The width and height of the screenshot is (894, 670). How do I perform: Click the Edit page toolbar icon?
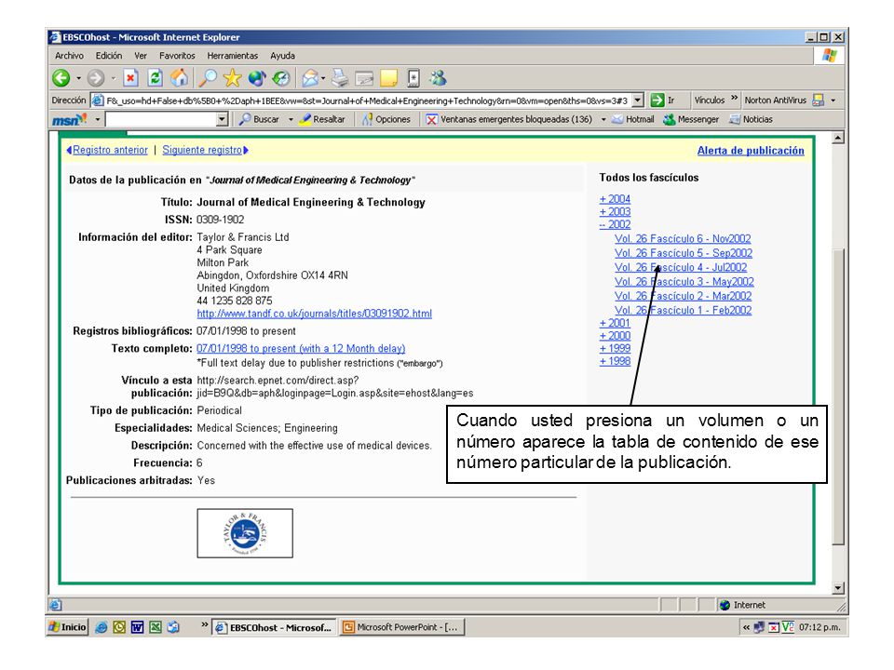[364, 78]
